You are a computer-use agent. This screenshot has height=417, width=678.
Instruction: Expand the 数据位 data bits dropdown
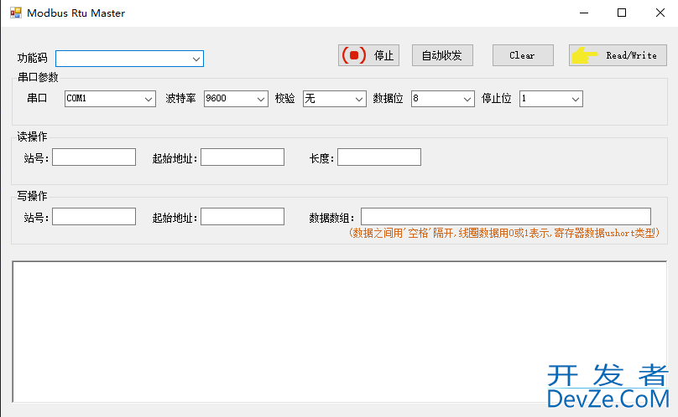tap(442, 99)
